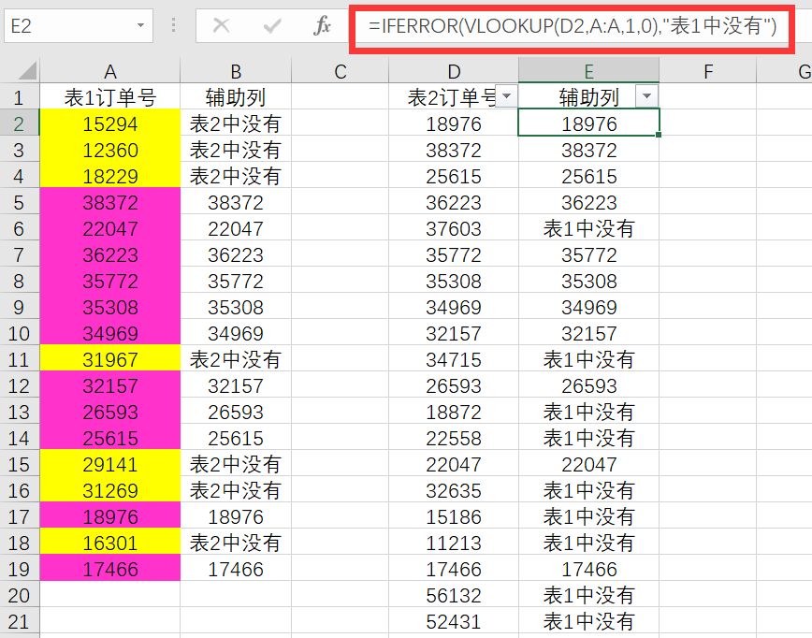Select row 1 header

(19, 97)
